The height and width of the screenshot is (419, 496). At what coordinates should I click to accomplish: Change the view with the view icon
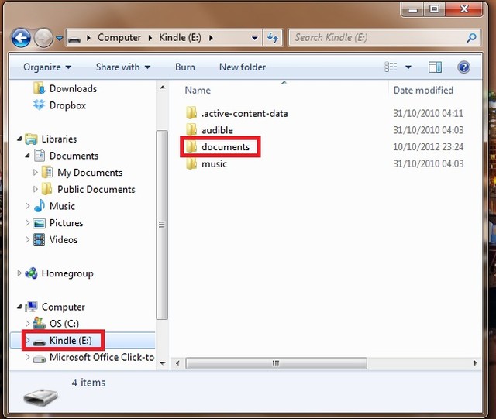click(x=391, y=67)
